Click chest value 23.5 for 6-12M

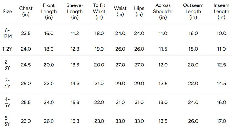pyautogui.click(x=26, y=34)
